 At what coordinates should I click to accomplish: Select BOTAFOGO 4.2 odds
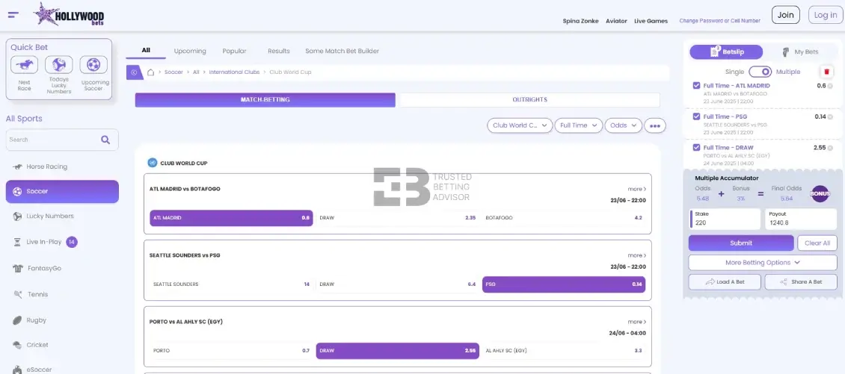point(564,218)
